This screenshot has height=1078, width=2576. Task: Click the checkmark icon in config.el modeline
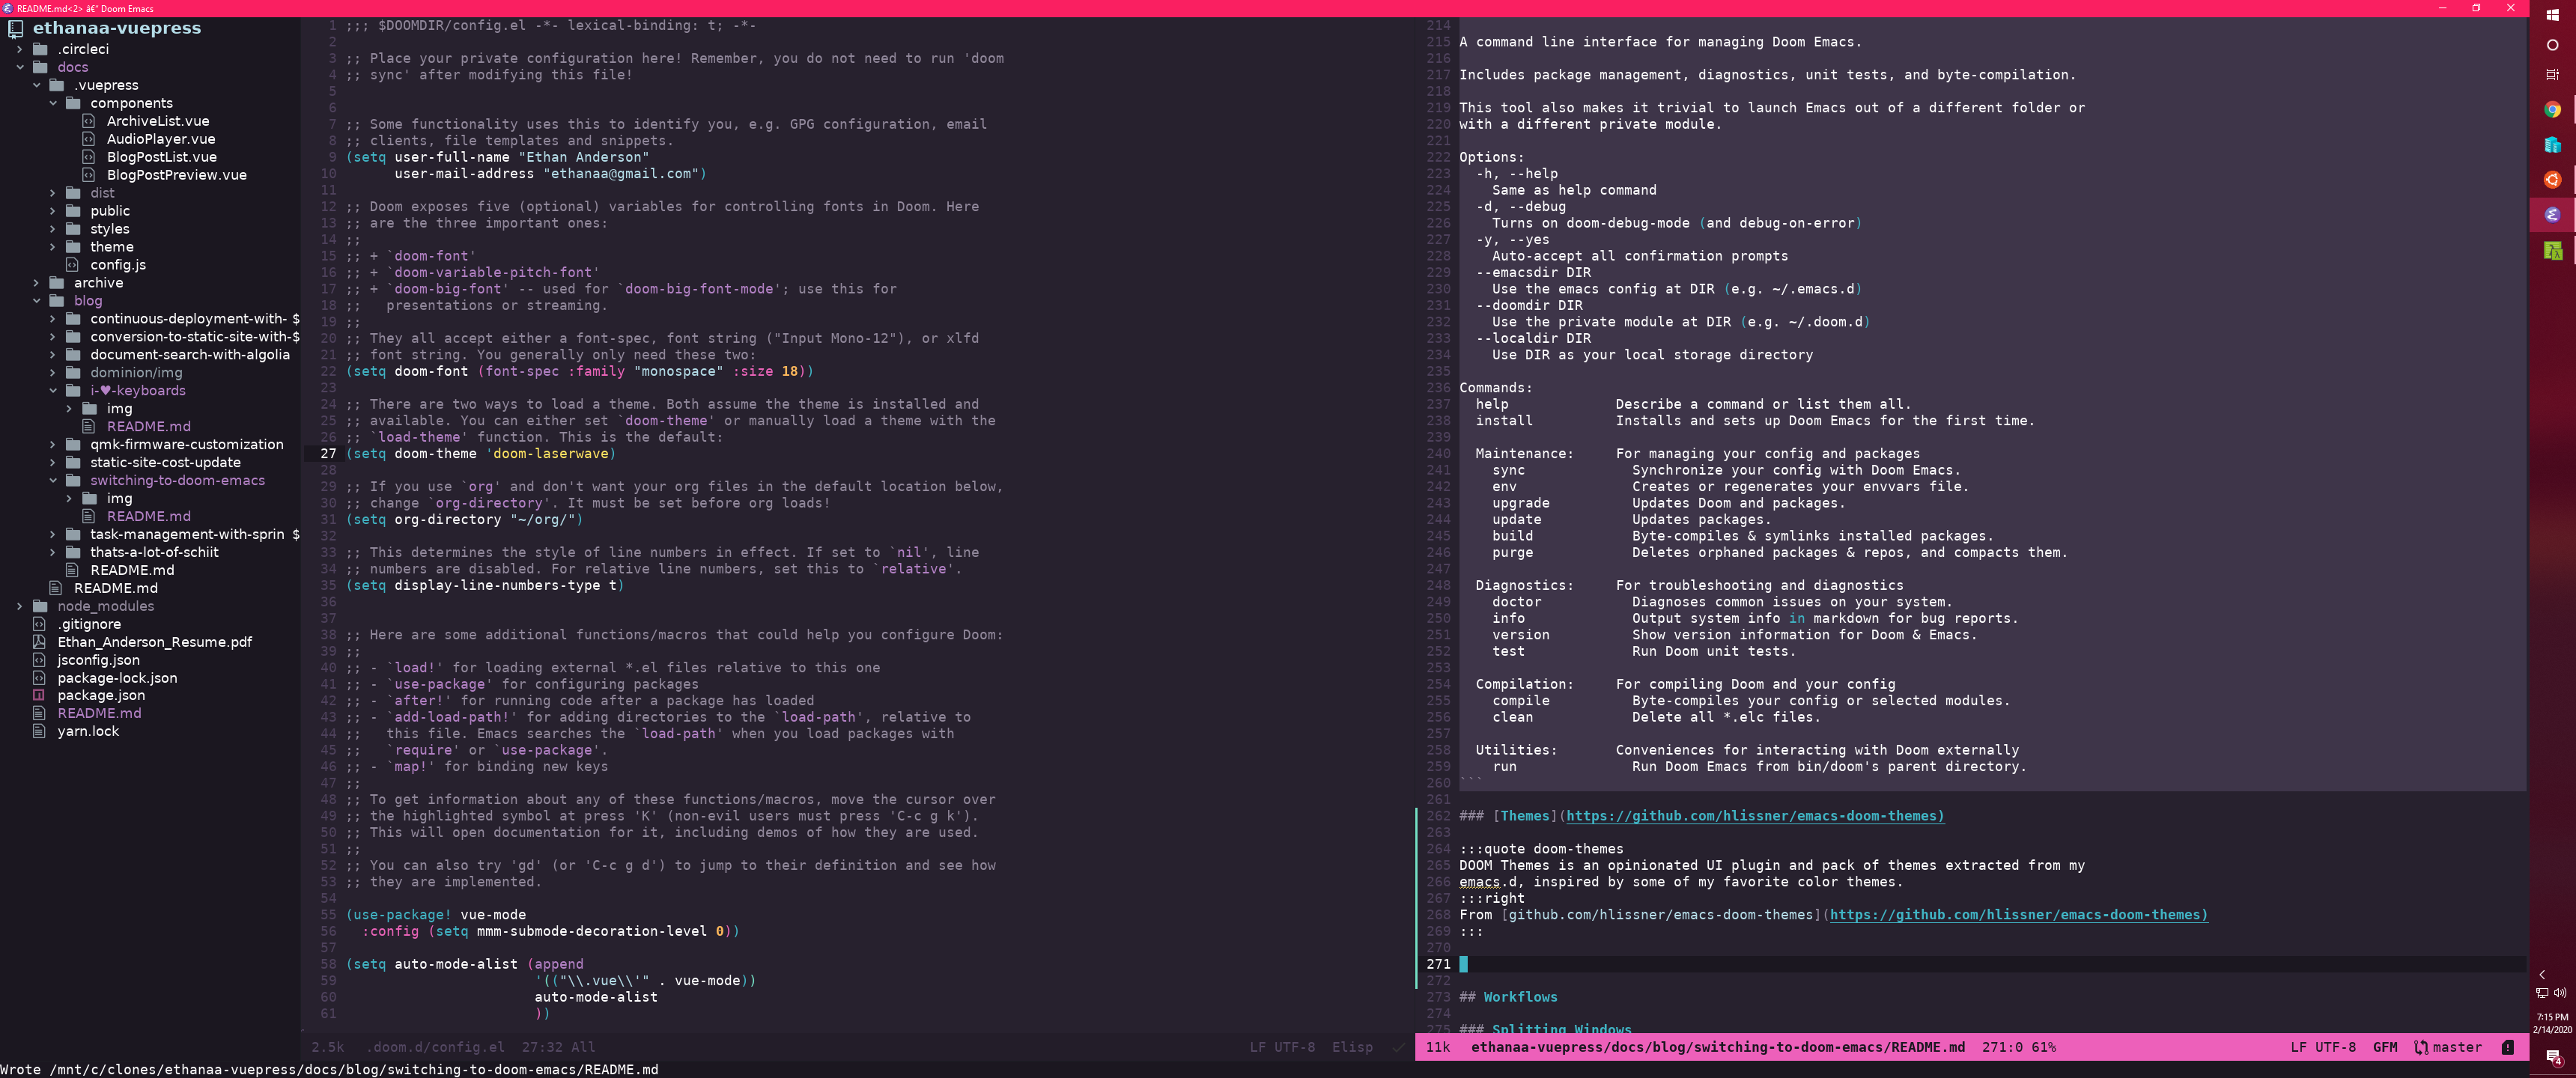[x=1398, y=1047]
